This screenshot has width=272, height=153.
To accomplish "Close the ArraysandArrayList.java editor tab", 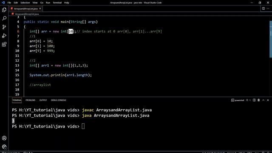I will pyautogui.click(x=40, y=8).
